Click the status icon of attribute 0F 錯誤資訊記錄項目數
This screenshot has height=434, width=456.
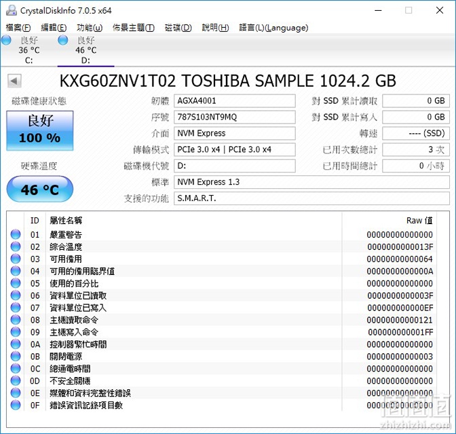(16, 405)
